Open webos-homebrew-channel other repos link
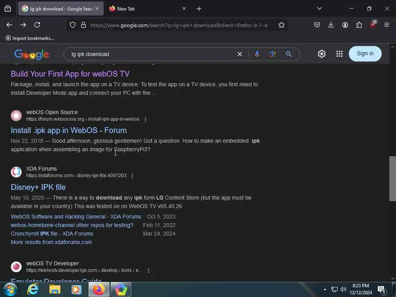Viewport: 396px width, 297px height. coord(72,225)
